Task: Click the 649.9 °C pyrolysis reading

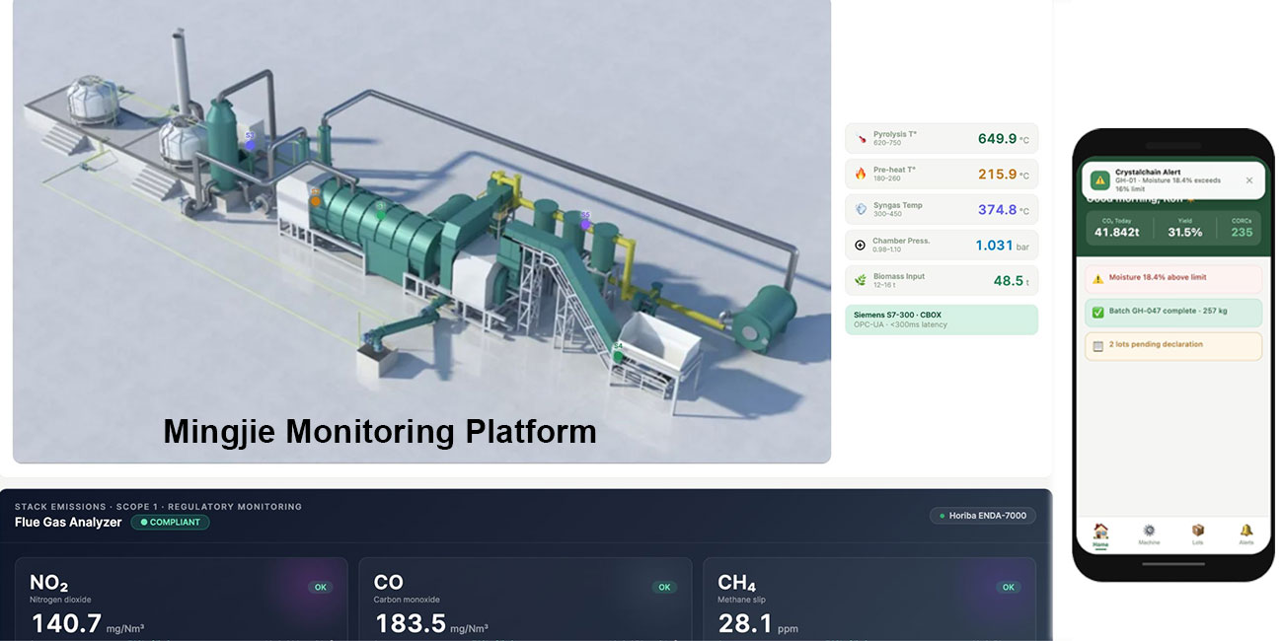Action: pyautogui.click(x=1004, y=139)
